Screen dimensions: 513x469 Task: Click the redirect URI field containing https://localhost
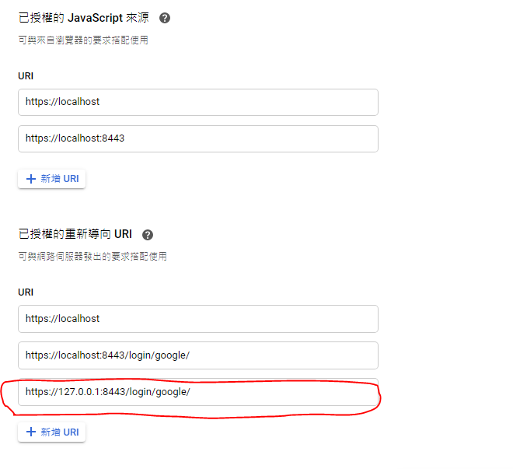pos(197,318)
